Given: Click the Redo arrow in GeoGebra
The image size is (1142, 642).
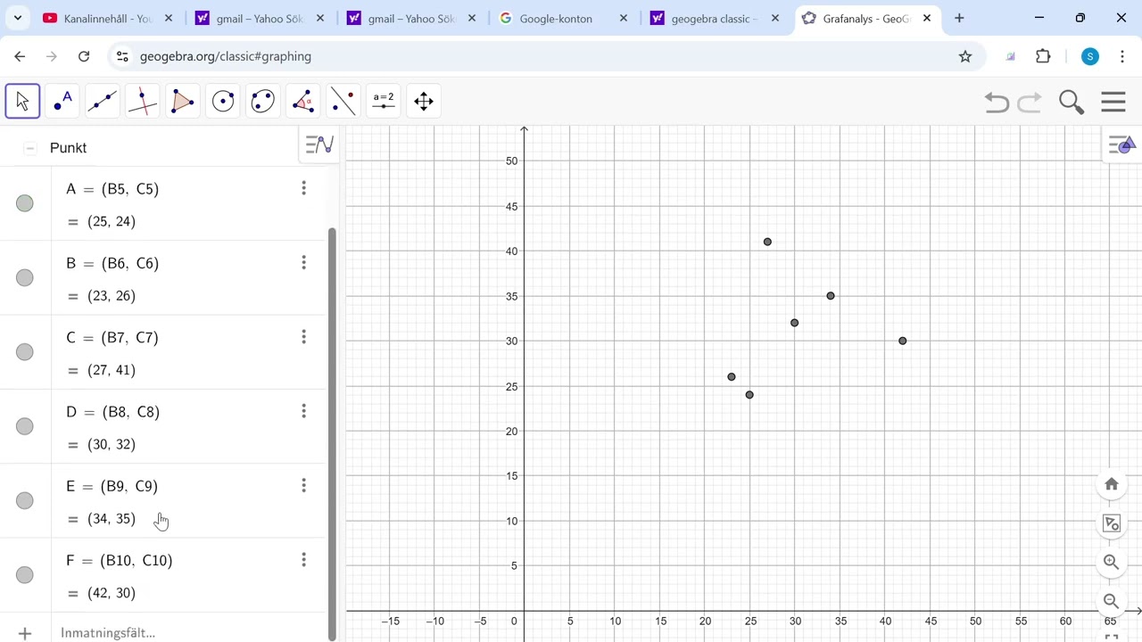Looking at the screenshot, I should (1030, 103).
